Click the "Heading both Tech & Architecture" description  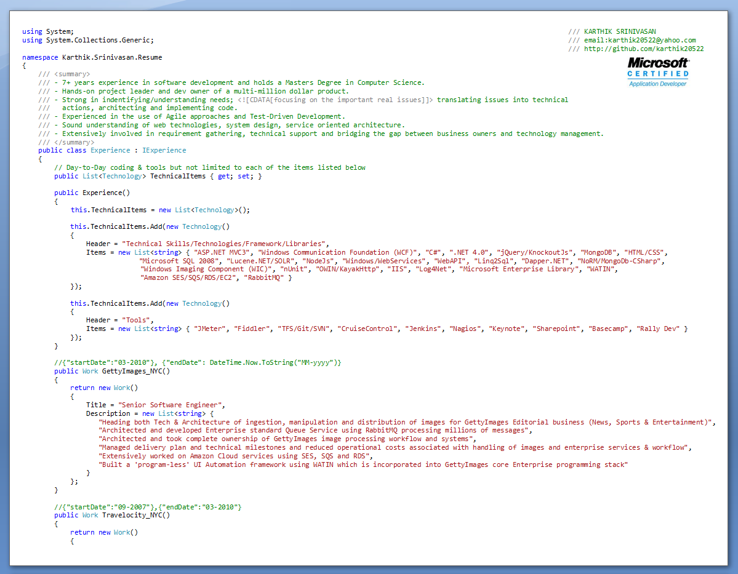(407, 422)
